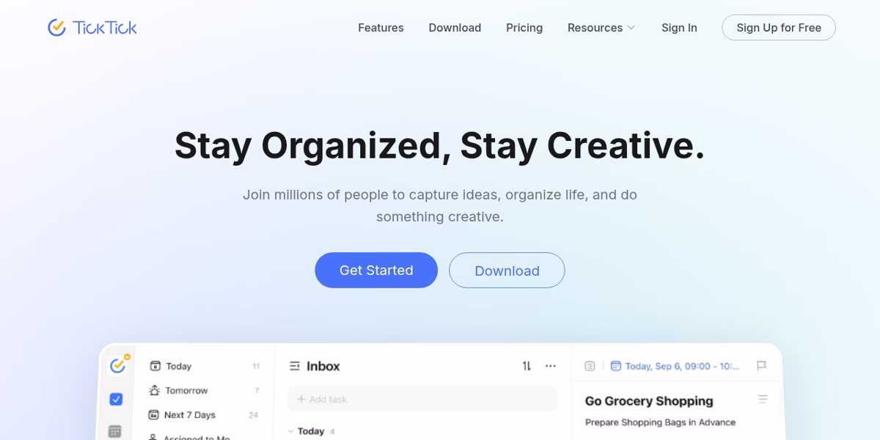Click Sign Up for Free button
The height and width of the screenshot is (440, 880).
click(779, 28)
